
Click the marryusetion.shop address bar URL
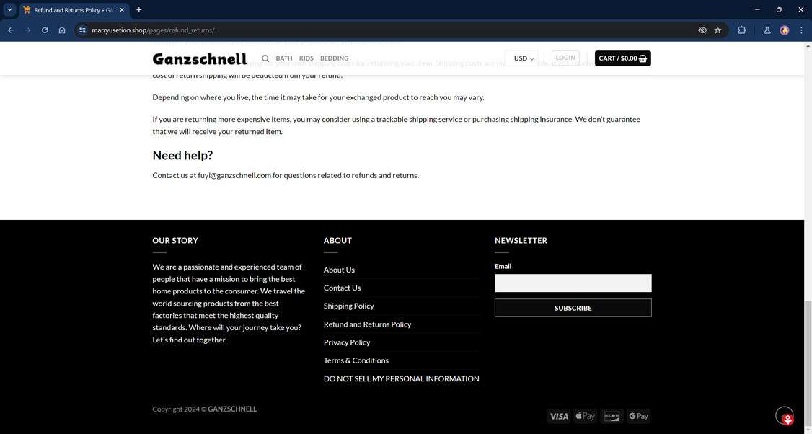tap(153, 30)
